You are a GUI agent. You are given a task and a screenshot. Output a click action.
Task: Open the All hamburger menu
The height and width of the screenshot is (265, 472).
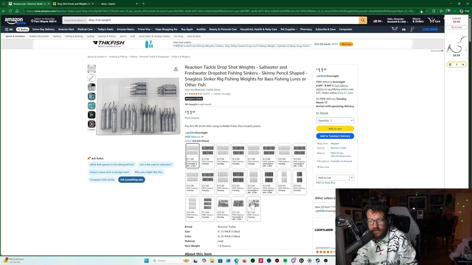pyautogui.click(x=8, y=29)
